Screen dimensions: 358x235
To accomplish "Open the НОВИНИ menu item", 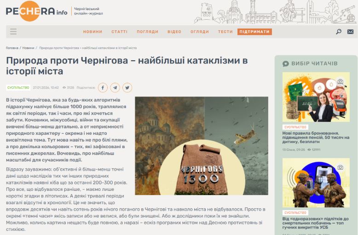I will tap(92, 32).
